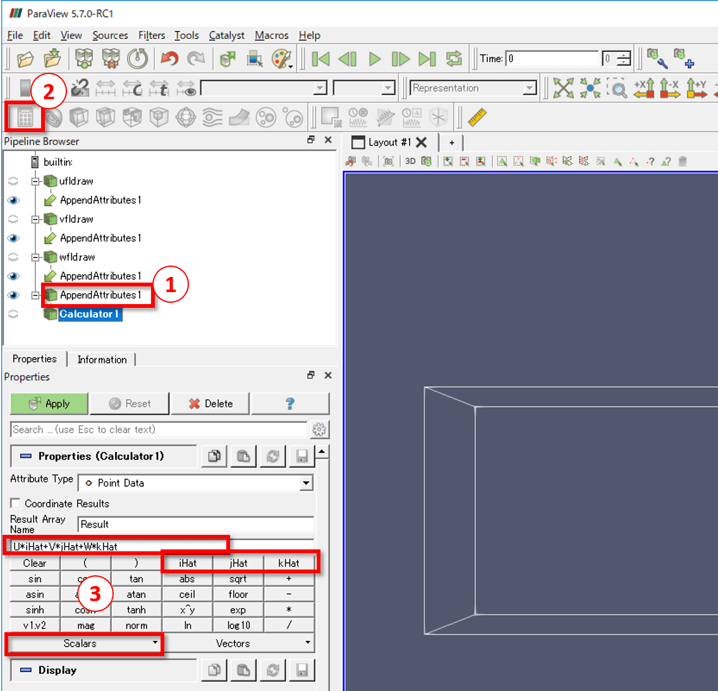Apply the Warp By Vector filter icon

239,118
